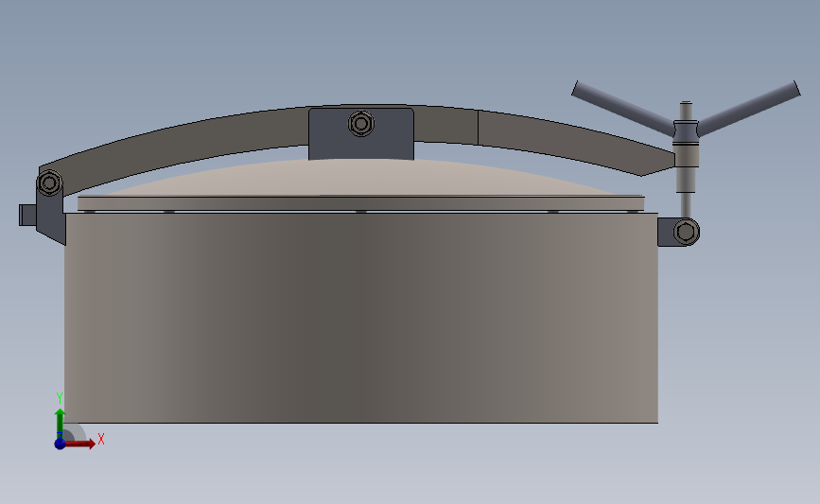Select the dark center bracket on arched arm

361,134
